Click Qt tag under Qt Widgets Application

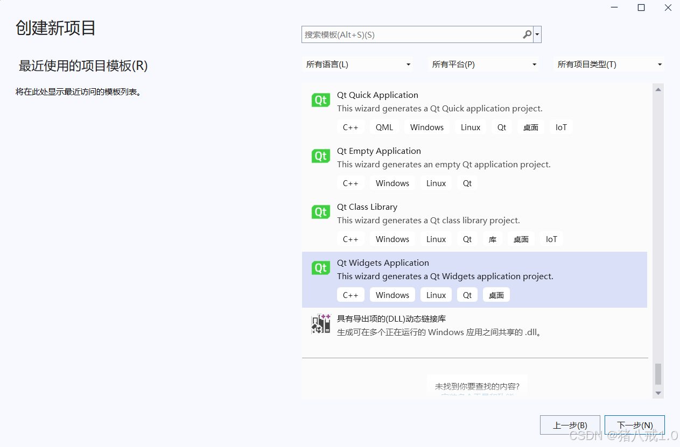click(x=467, y=295)
